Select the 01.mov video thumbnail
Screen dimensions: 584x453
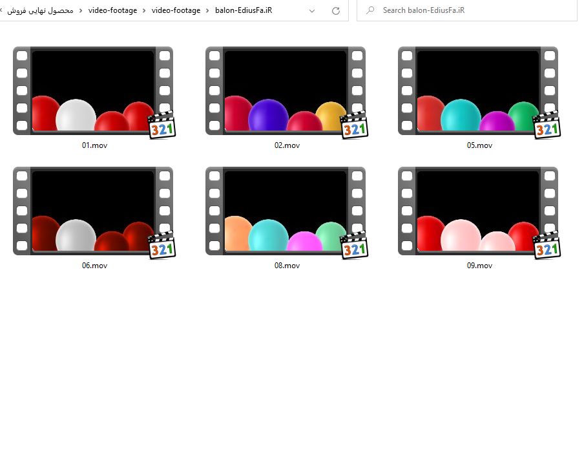click(93, 90)
